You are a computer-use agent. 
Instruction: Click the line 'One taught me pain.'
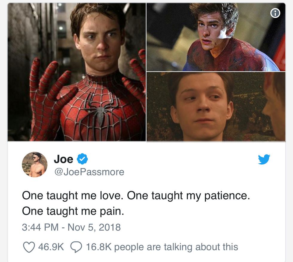(73, 211)
